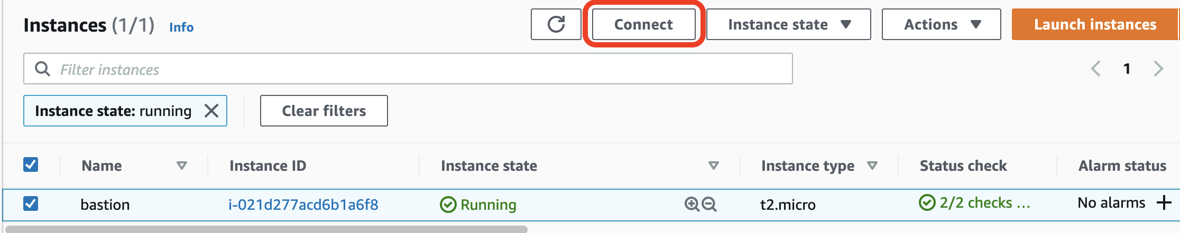Toggle the select-all instances header checkbox

[31, 164]
